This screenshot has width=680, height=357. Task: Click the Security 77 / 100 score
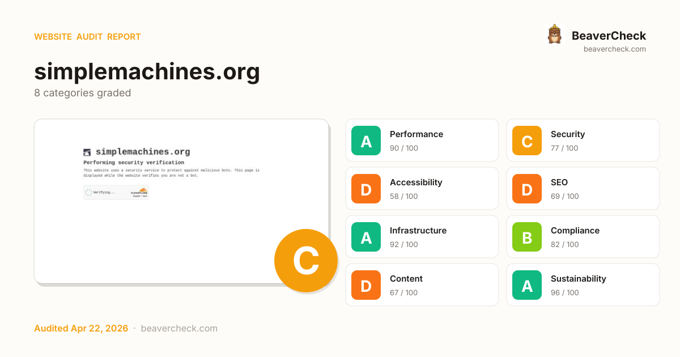coord(564,148)
